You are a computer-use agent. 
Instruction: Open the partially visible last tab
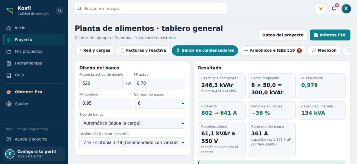347,50
